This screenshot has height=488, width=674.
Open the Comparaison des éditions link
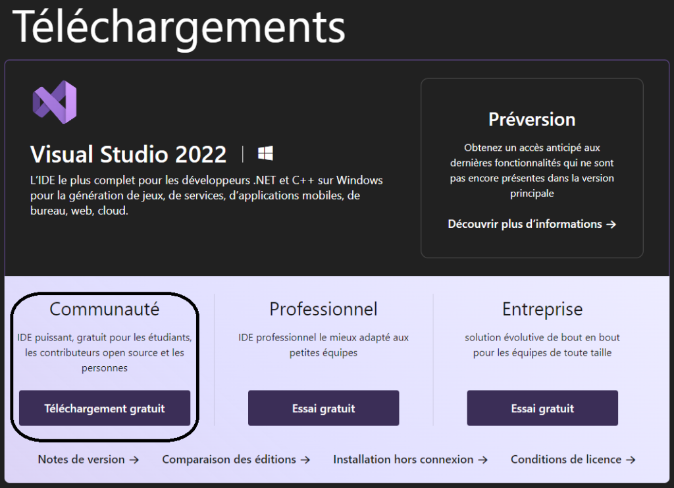(x=236, y=459)
